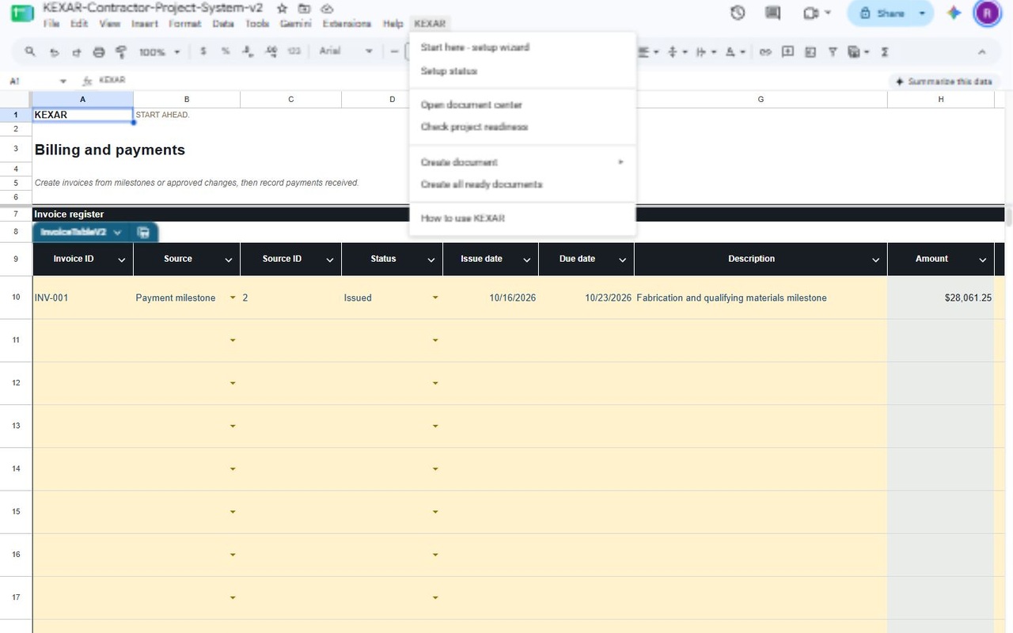This screenshot has height=633, width=1013.
Task: Open functions sigma menu
Action: click(885, 52)
